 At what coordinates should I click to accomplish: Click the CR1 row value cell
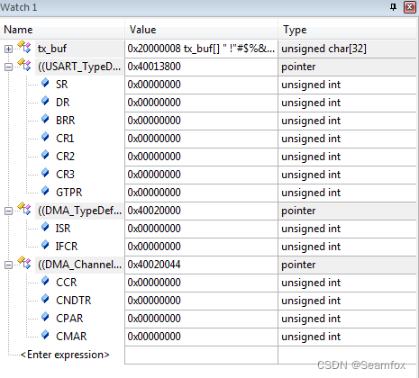tap(201, 139)
